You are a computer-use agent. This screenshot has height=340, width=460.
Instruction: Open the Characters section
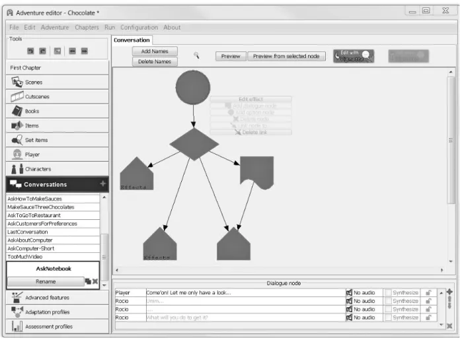(57, 169)
